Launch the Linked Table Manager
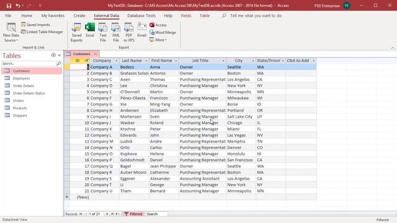 42,32
